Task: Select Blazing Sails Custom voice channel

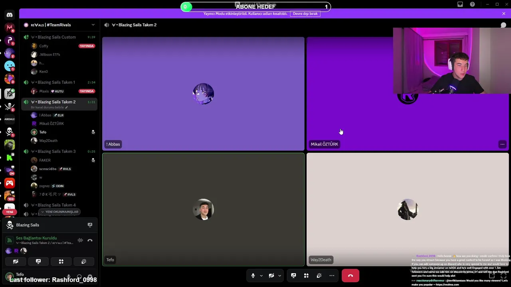Action: [x=60, y=37]
